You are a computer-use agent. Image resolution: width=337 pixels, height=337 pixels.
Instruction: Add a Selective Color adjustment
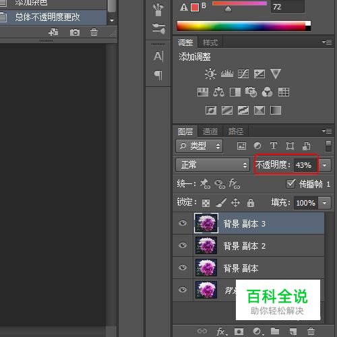[259, 111]
